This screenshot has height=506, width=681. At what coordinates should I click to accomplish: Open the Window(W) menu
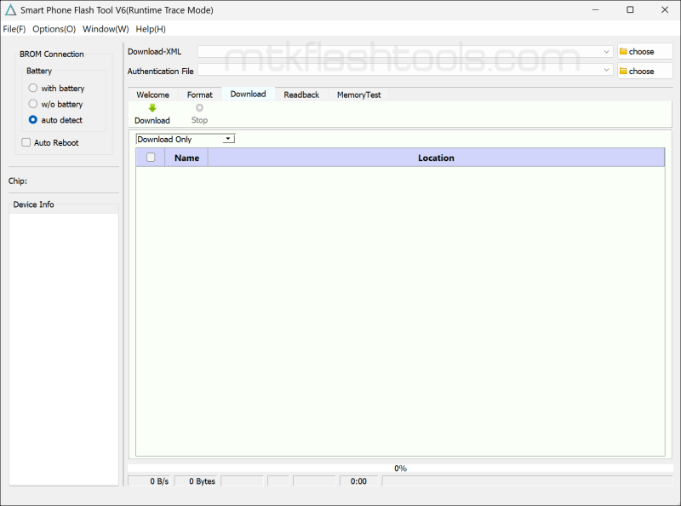[106, 29]
